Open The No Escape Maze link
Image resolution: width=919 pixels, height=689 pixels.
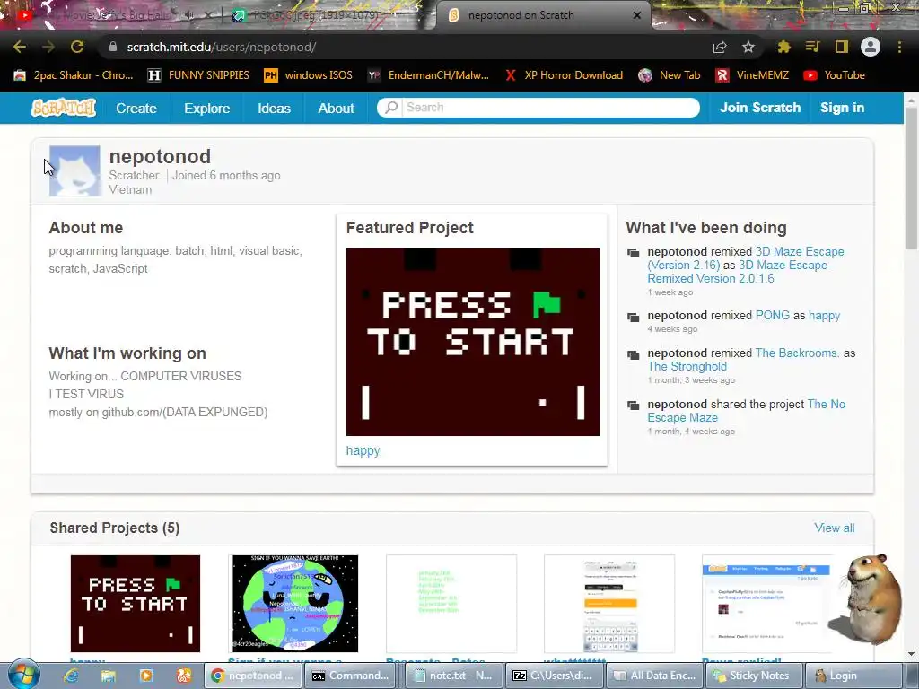(x=747, y=411)
